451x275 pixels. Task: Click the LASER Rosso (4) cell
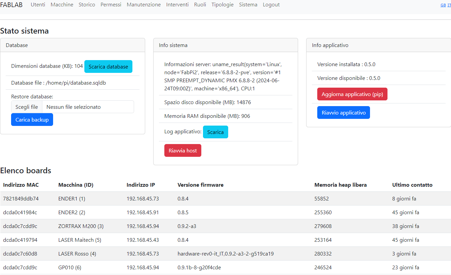point(77,254)
